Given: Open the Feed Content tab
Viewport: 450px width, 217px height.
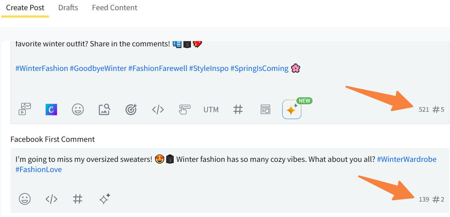Looking at the screenshot, I should 115,8.
